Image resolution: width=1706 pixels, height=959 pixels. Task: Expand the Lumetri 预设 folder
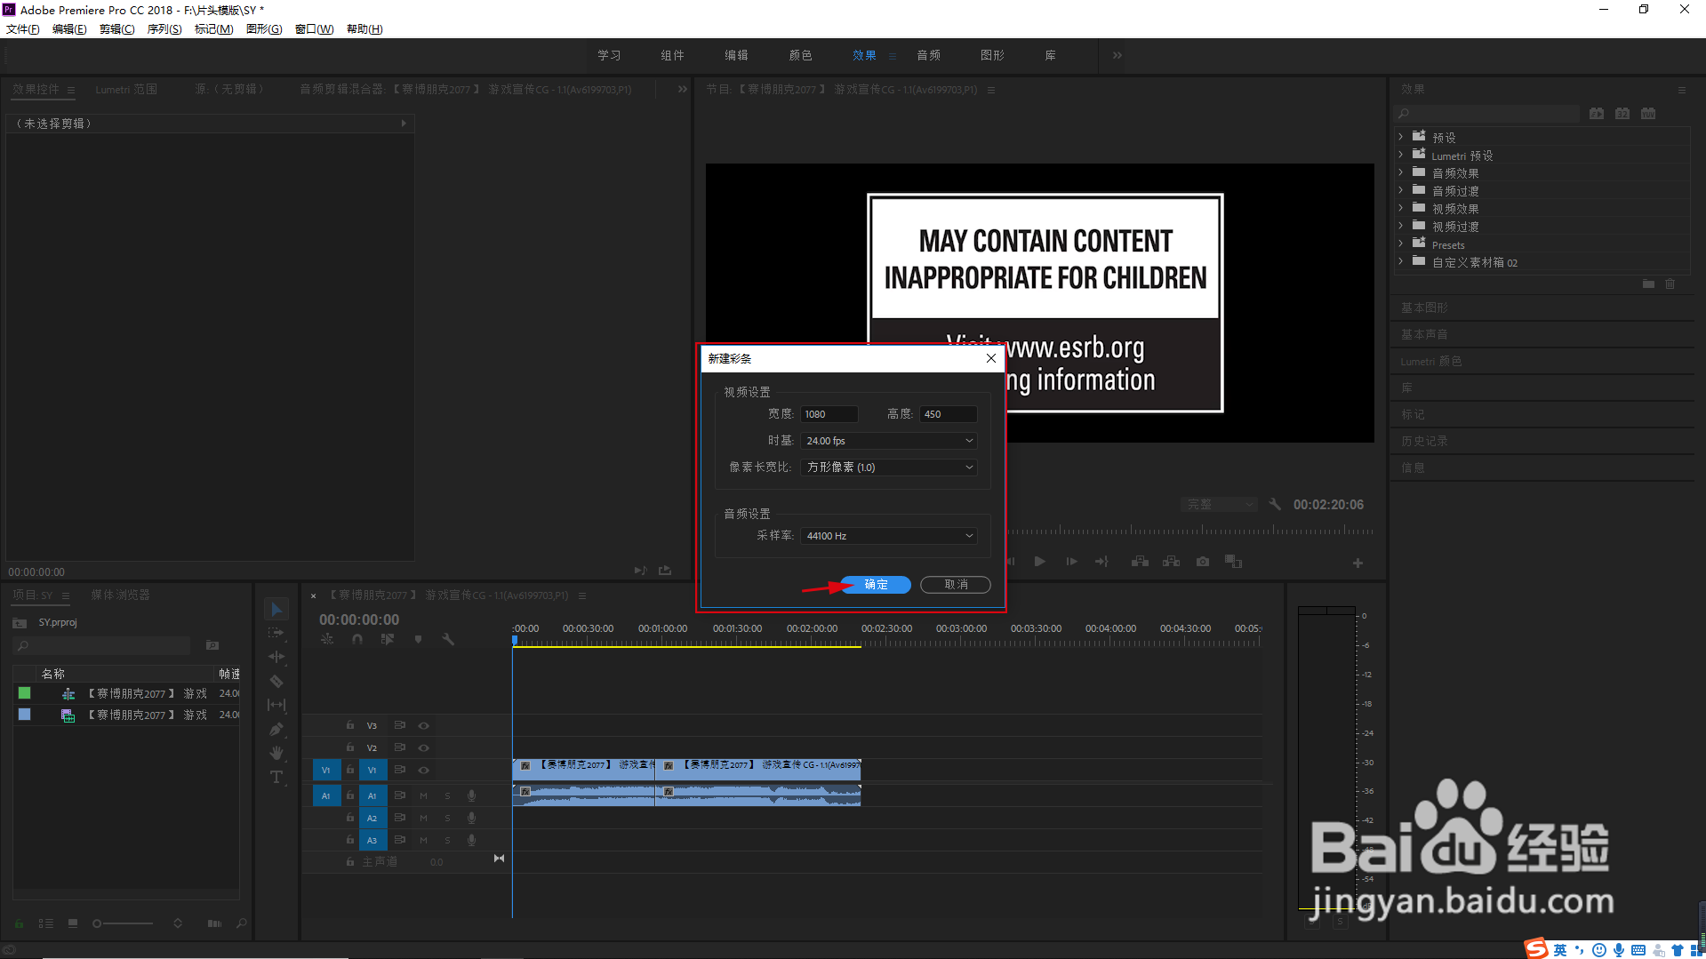[x=1401, y=155]
